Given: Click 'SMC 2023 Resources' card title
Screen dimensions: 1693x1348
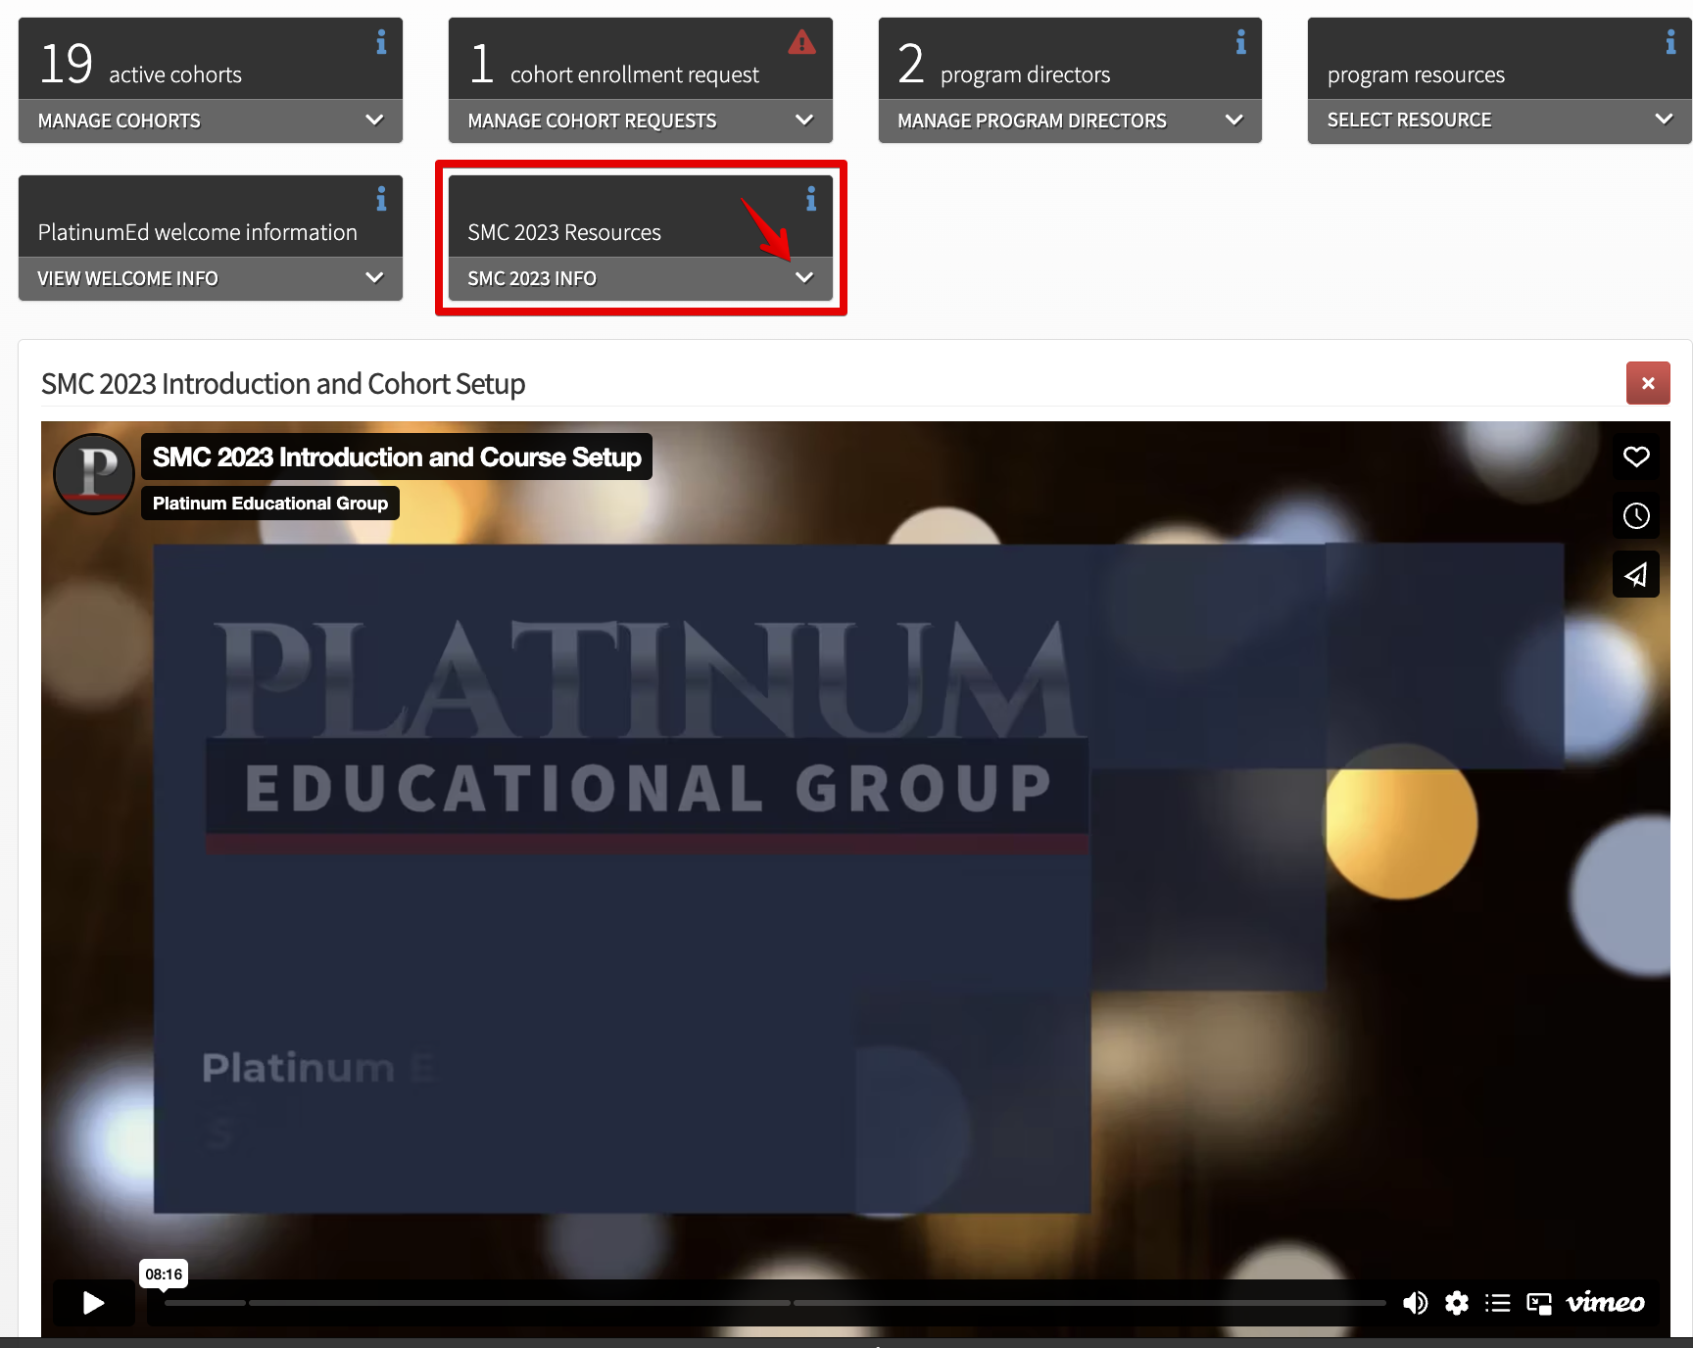Looking at the screenshot, I should [x=564, y=232].
